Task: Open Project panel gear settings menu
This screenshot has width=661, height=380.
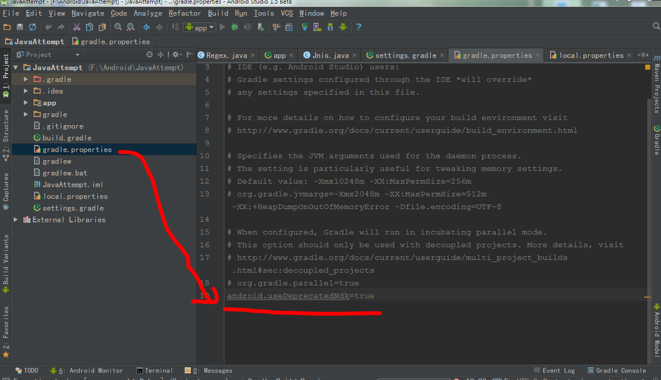Action: tap(176, 54)
